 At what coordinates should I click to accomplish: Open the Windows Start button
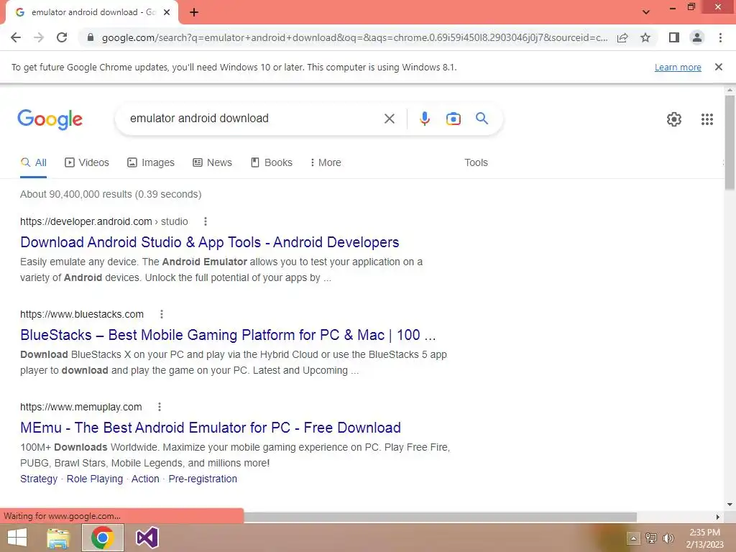point(17,538)
